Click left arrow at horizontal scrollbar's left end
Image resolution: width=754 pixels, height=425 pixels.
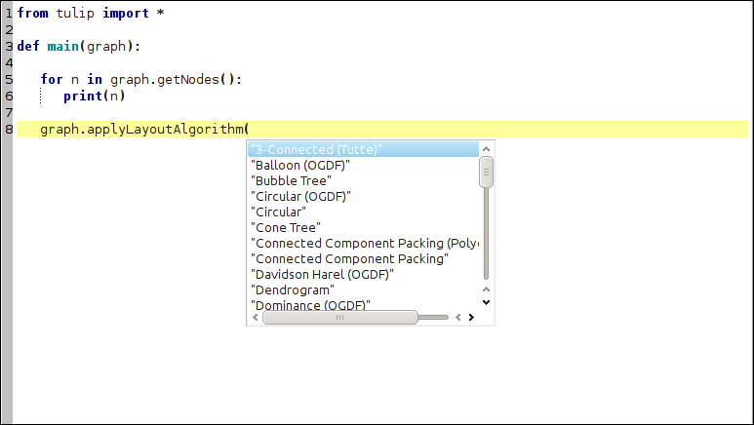[256, 317]
